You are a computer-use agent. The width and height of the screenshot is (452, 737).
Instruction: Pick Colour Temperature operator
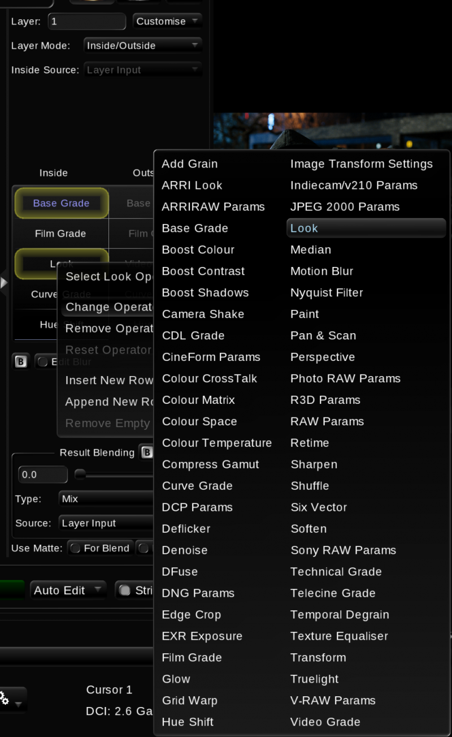pyautogui.click(x=217, y=443)
